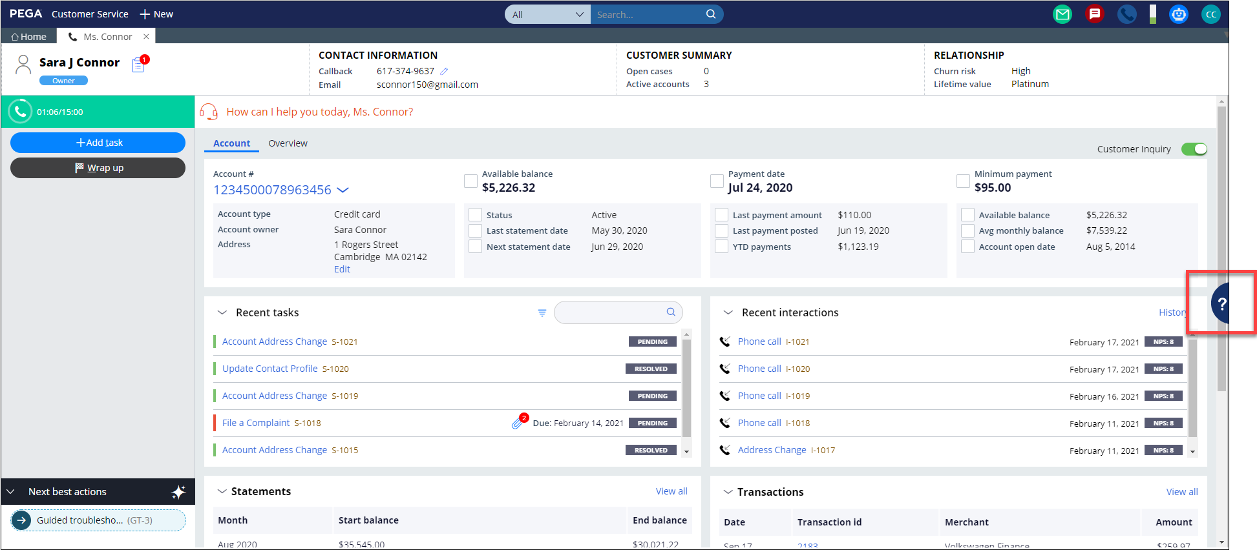Open the help question mark button
The image size is (1257, 550).
(x=1221, y=304)
